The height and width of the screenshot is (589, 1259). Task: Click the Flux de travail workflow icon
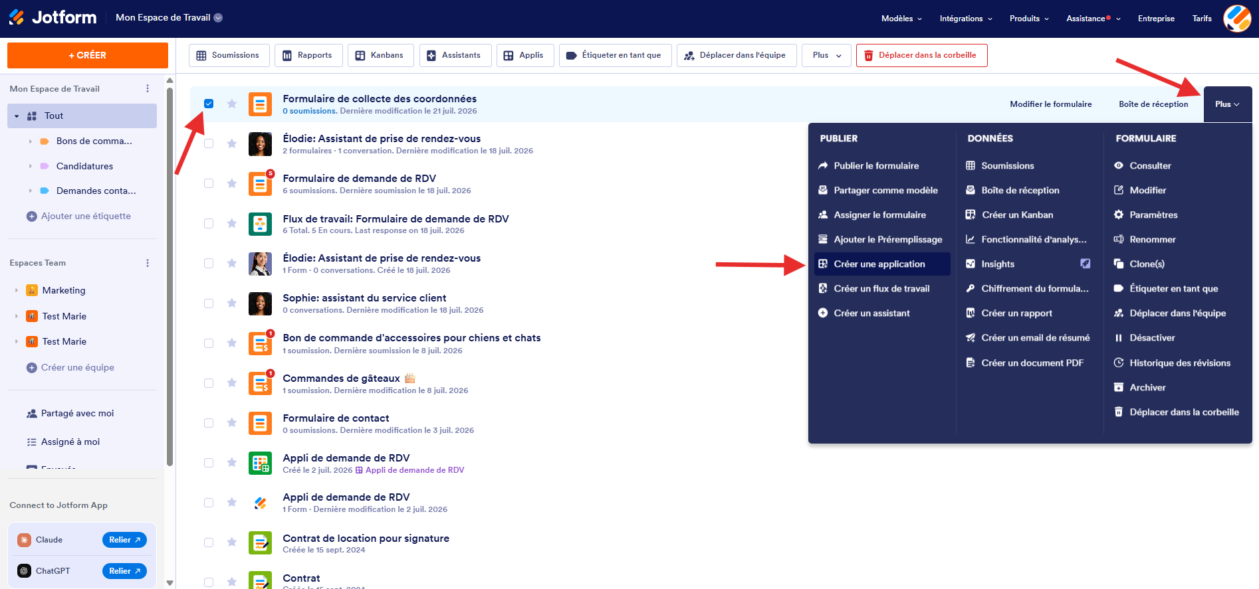click(x=260, y=224)
